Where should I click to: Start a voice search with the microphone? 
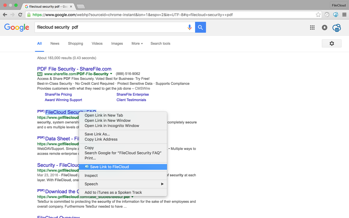189,27
